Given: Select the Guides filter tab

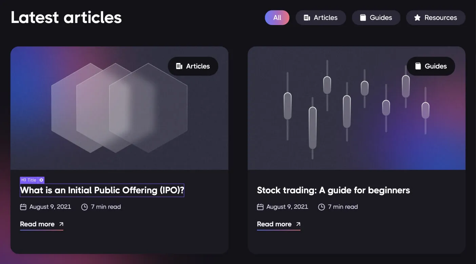Looking at the screenshot, I should (x=376, y=17).
